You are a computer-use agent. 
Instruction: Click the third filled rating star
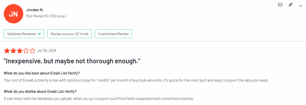tap(19, 51)
